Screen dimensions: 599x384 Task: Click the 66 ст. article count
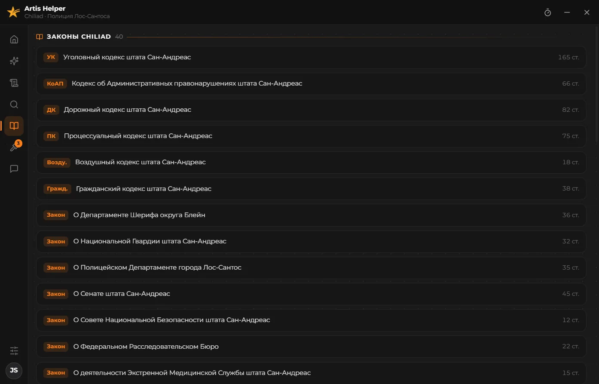pos(571,83)
